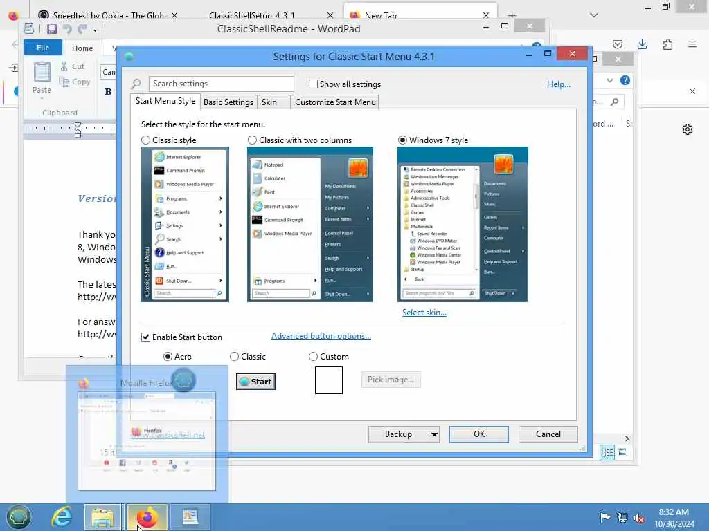Click the blue help question icon

(x=625, y=80)
